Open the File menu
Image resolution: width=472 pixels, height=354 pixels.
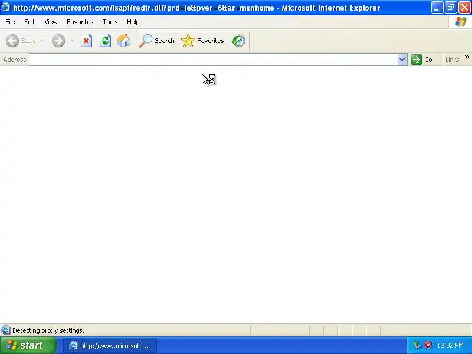(x=10, y=22)
